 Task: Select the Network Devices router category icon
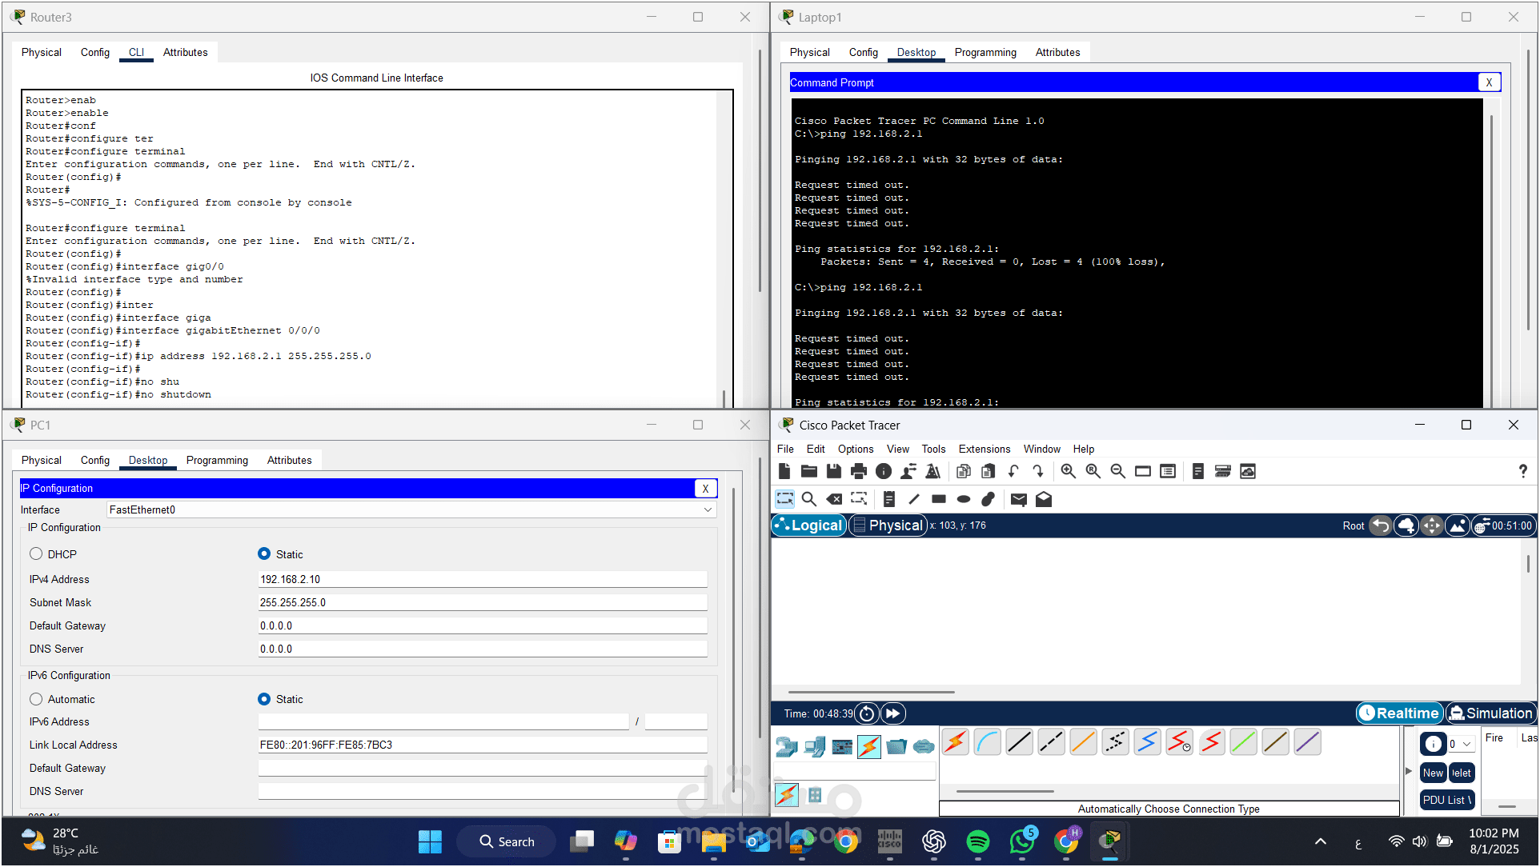pyautogui.click(x=787, y=747)
